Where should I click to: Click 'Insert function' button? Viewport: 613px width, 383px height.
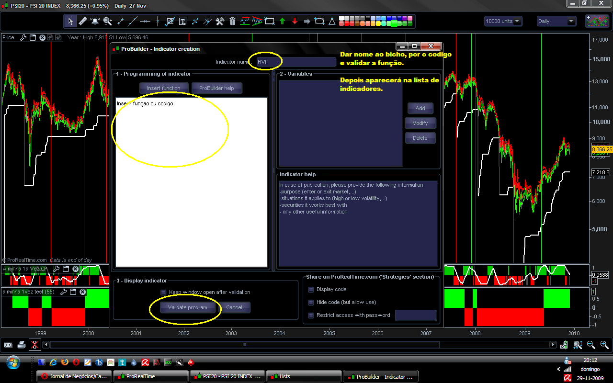pos(164,88)
